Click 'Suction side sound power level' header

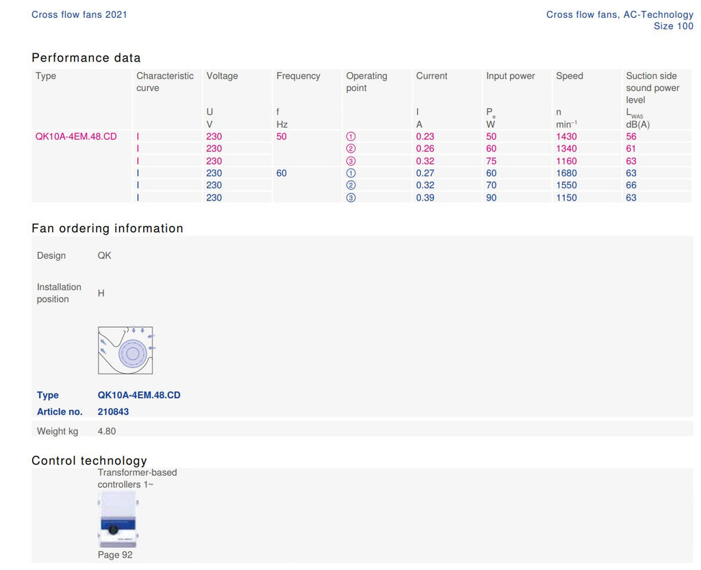pyautogui.click(x=652, y=88)
